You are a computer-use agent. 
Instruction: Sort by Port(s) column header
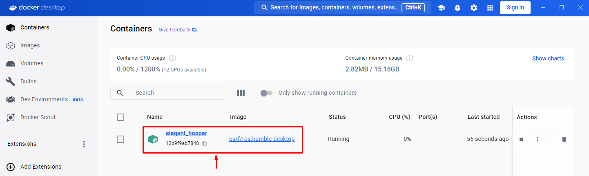tap(428, 117)
